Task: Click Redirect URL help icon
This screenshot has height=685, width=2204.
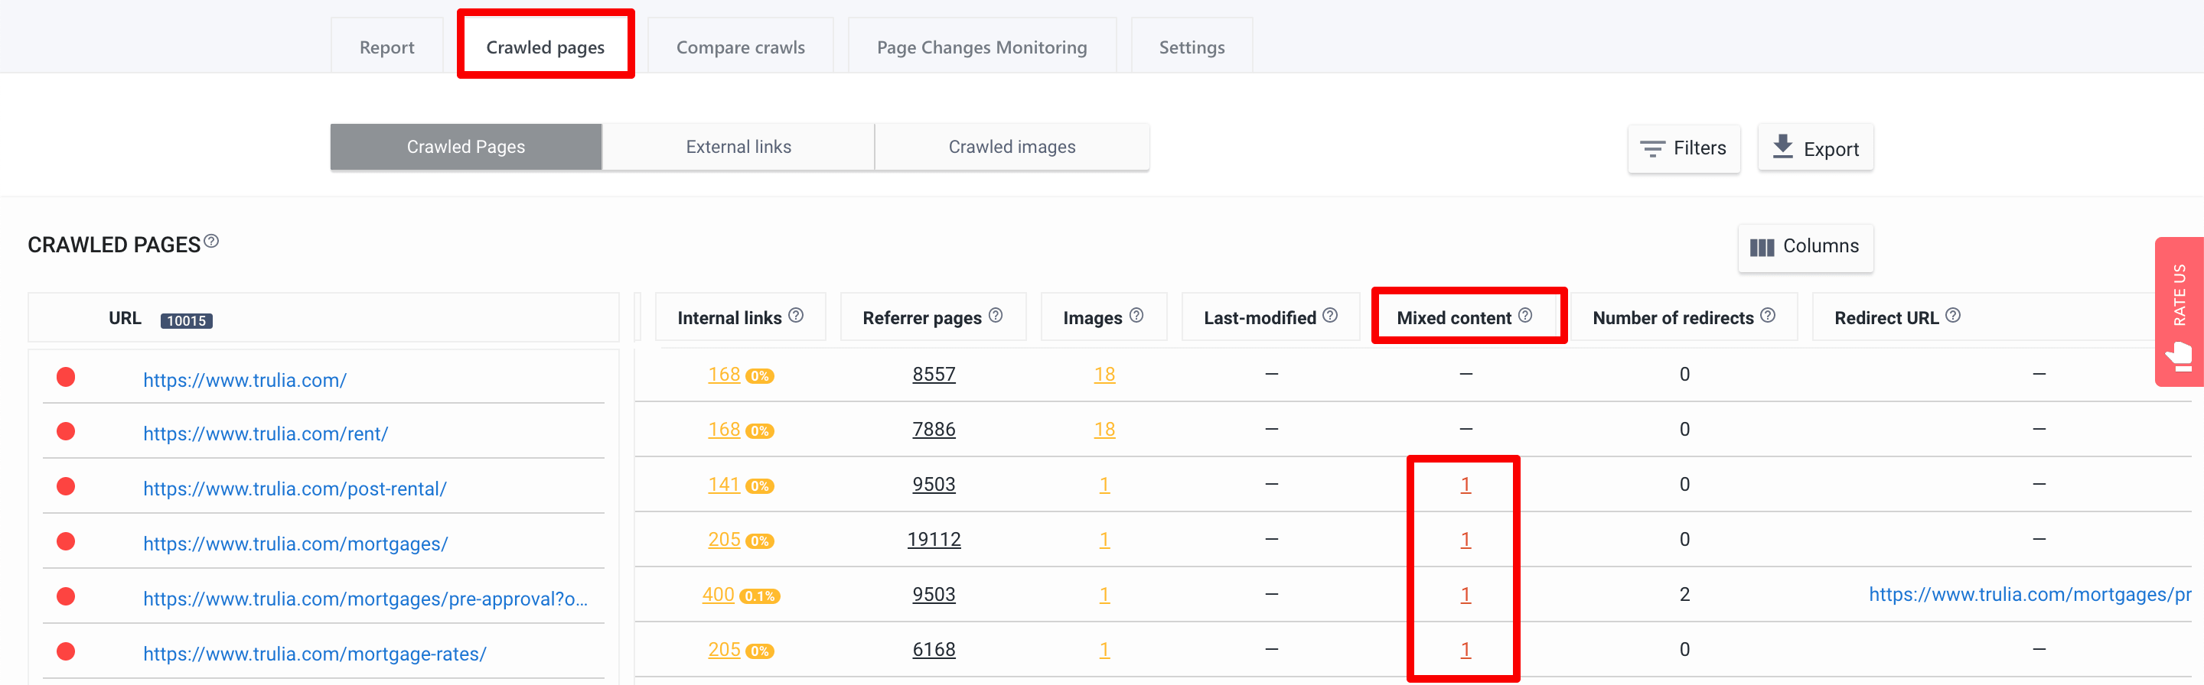Action: 1953,316
